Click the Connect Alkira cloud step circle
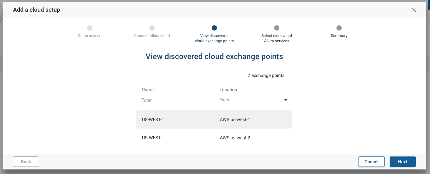This screenshot has width=430, height=174. pyautogui.click(x=152, y=28)
